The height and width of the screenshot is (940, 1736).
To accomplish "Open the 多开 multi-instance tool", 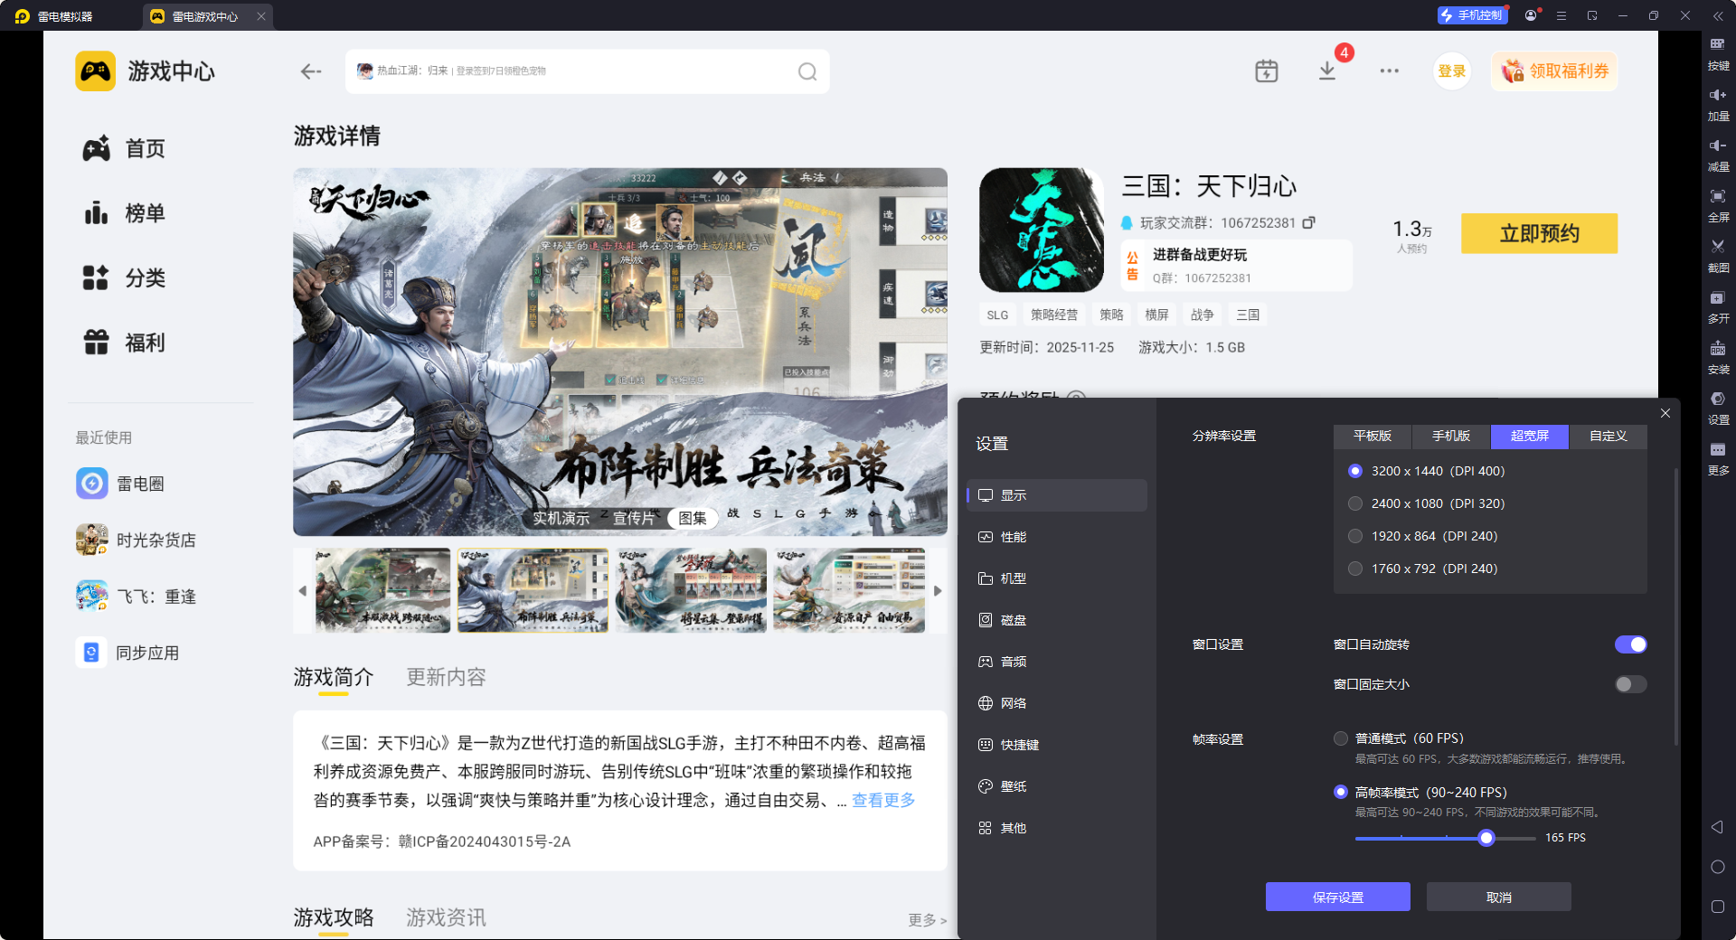I will pos(1718,305).
